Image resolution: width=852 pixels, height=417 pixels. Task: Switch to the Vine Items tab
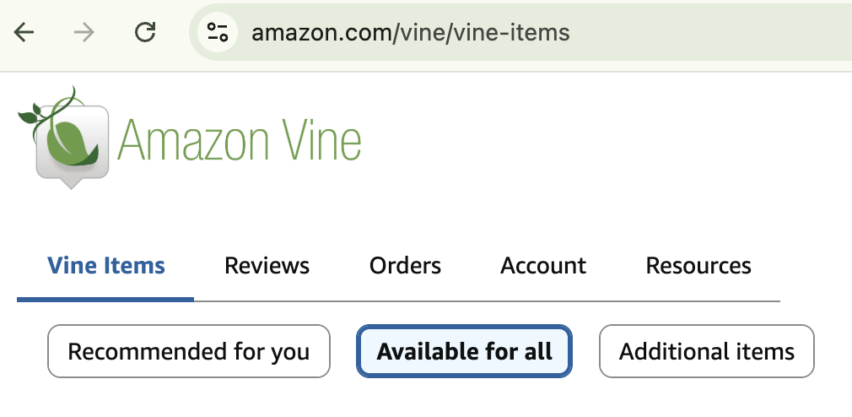(105, 266)
